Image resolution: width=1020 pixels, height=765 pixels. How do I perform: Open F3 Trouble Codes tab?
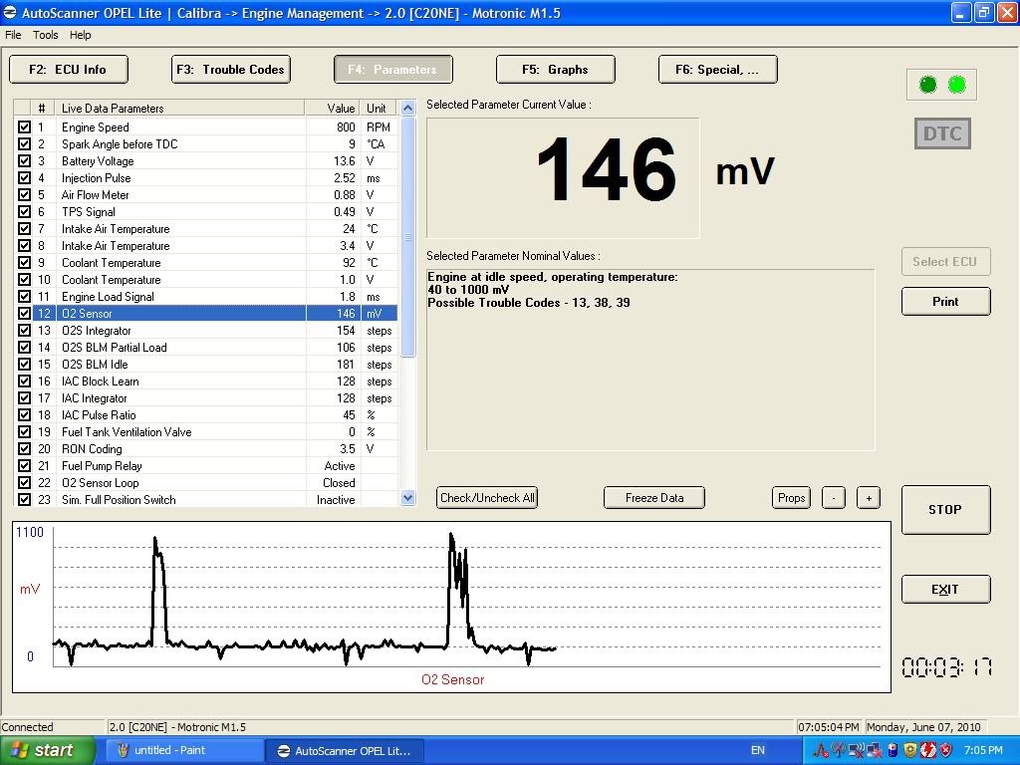(230, 70)
